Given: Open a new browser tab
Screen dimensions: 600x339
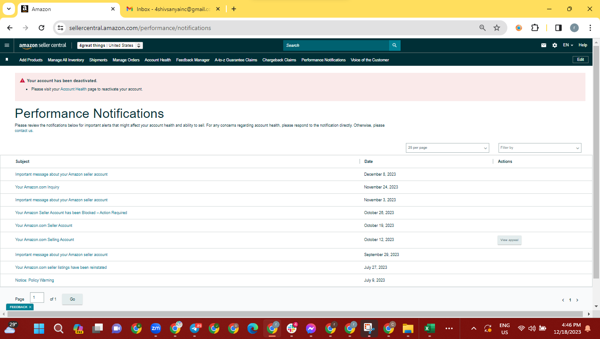Looking at the screenshot, I should tap(234, 9).
